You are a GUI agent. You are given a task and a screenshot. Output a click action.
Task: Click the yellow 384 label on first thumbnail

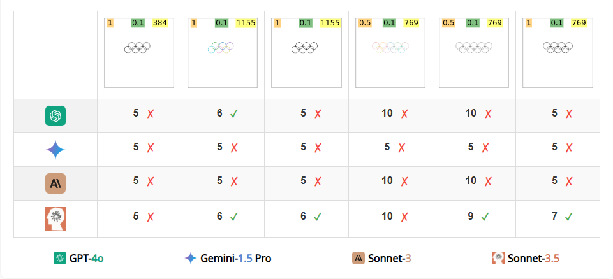point(160,23)
